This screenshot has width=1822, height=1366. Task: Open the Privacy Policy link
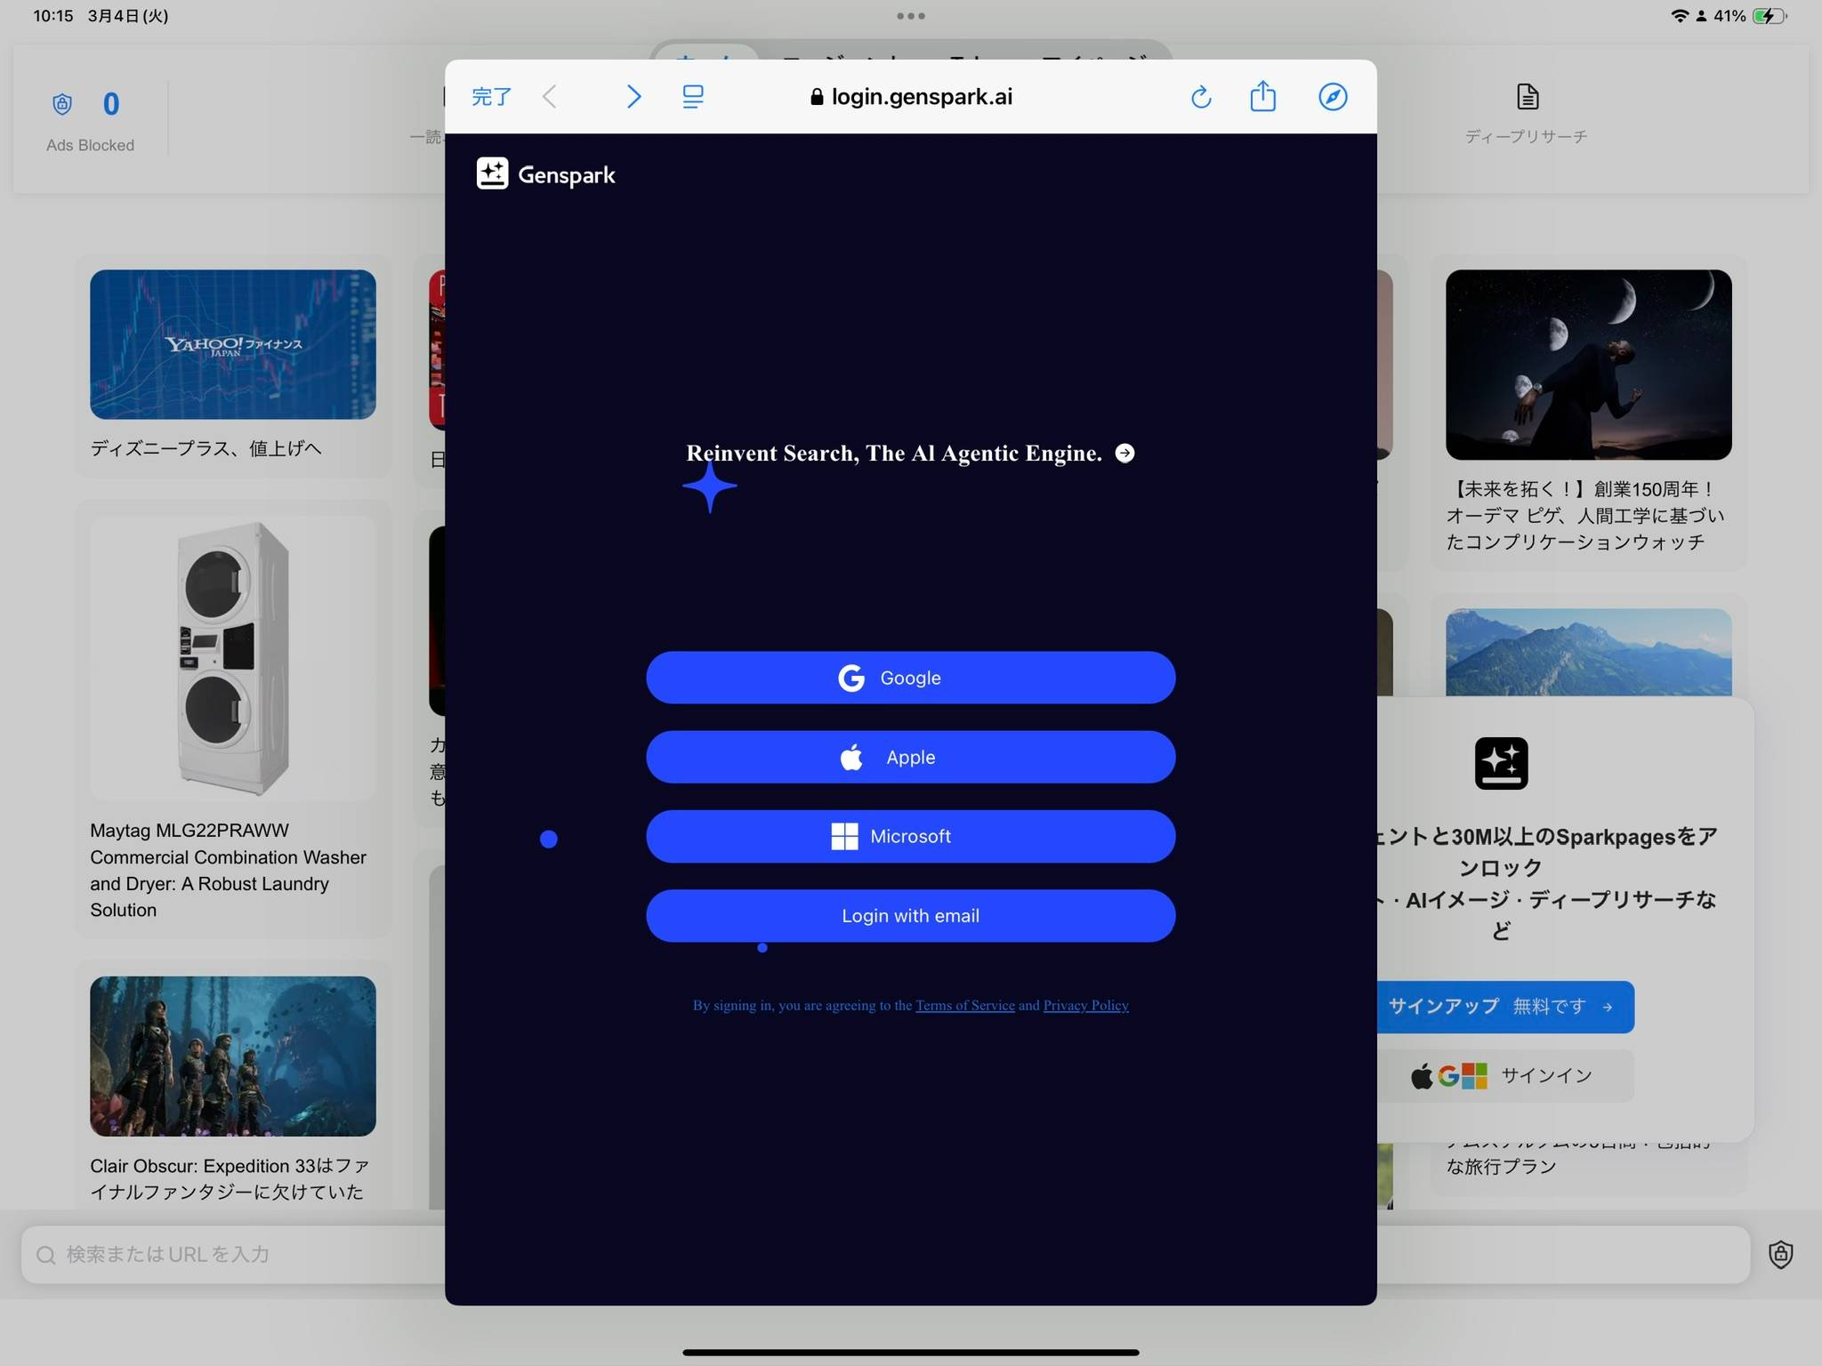pyautogui.click(x=1085, y=1005)
